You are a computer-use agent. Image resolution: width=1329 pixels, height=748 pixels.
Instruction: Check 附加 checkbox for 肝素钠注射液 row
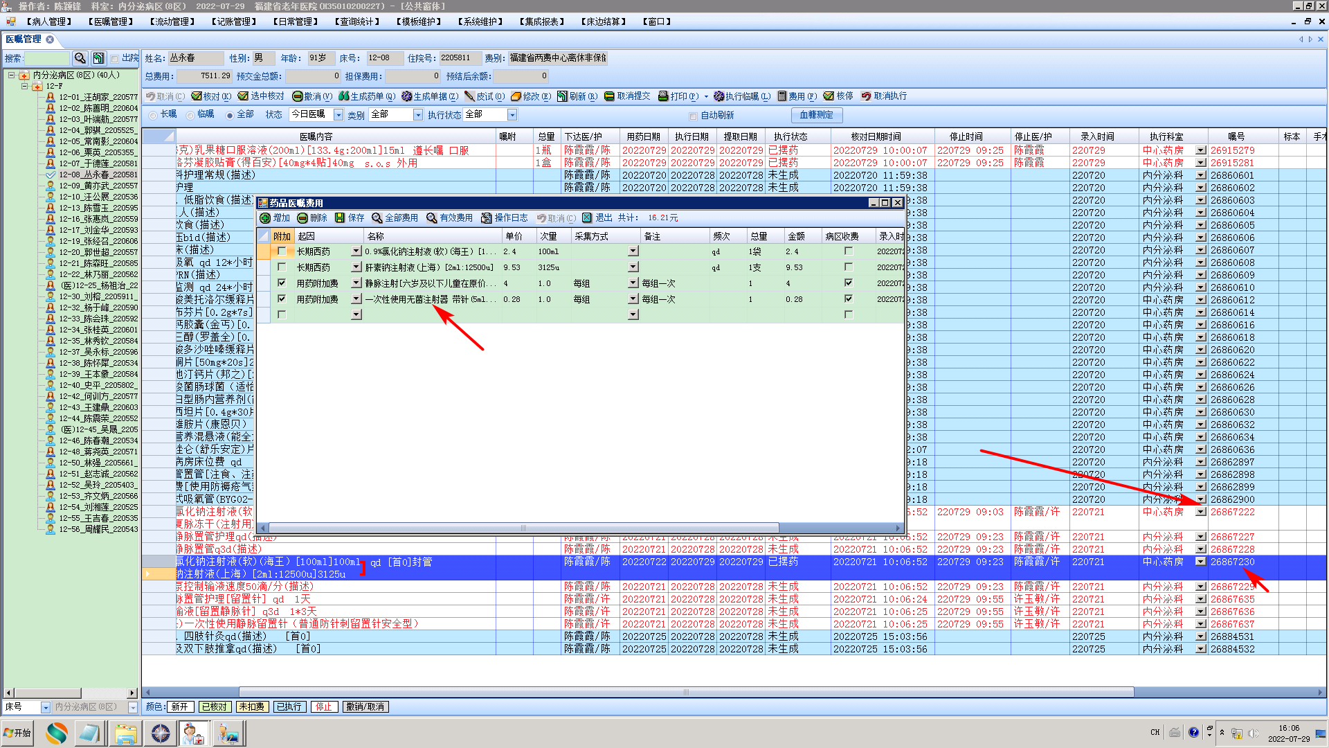coord(282,267)
